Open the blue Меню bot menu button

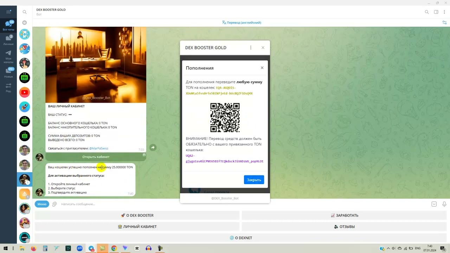click(42, 204)
